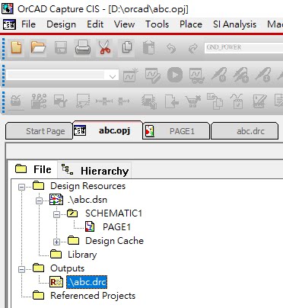Select the differential voltage probe marker icon
This screenshot has width=283, height=308.
(241, 75)
